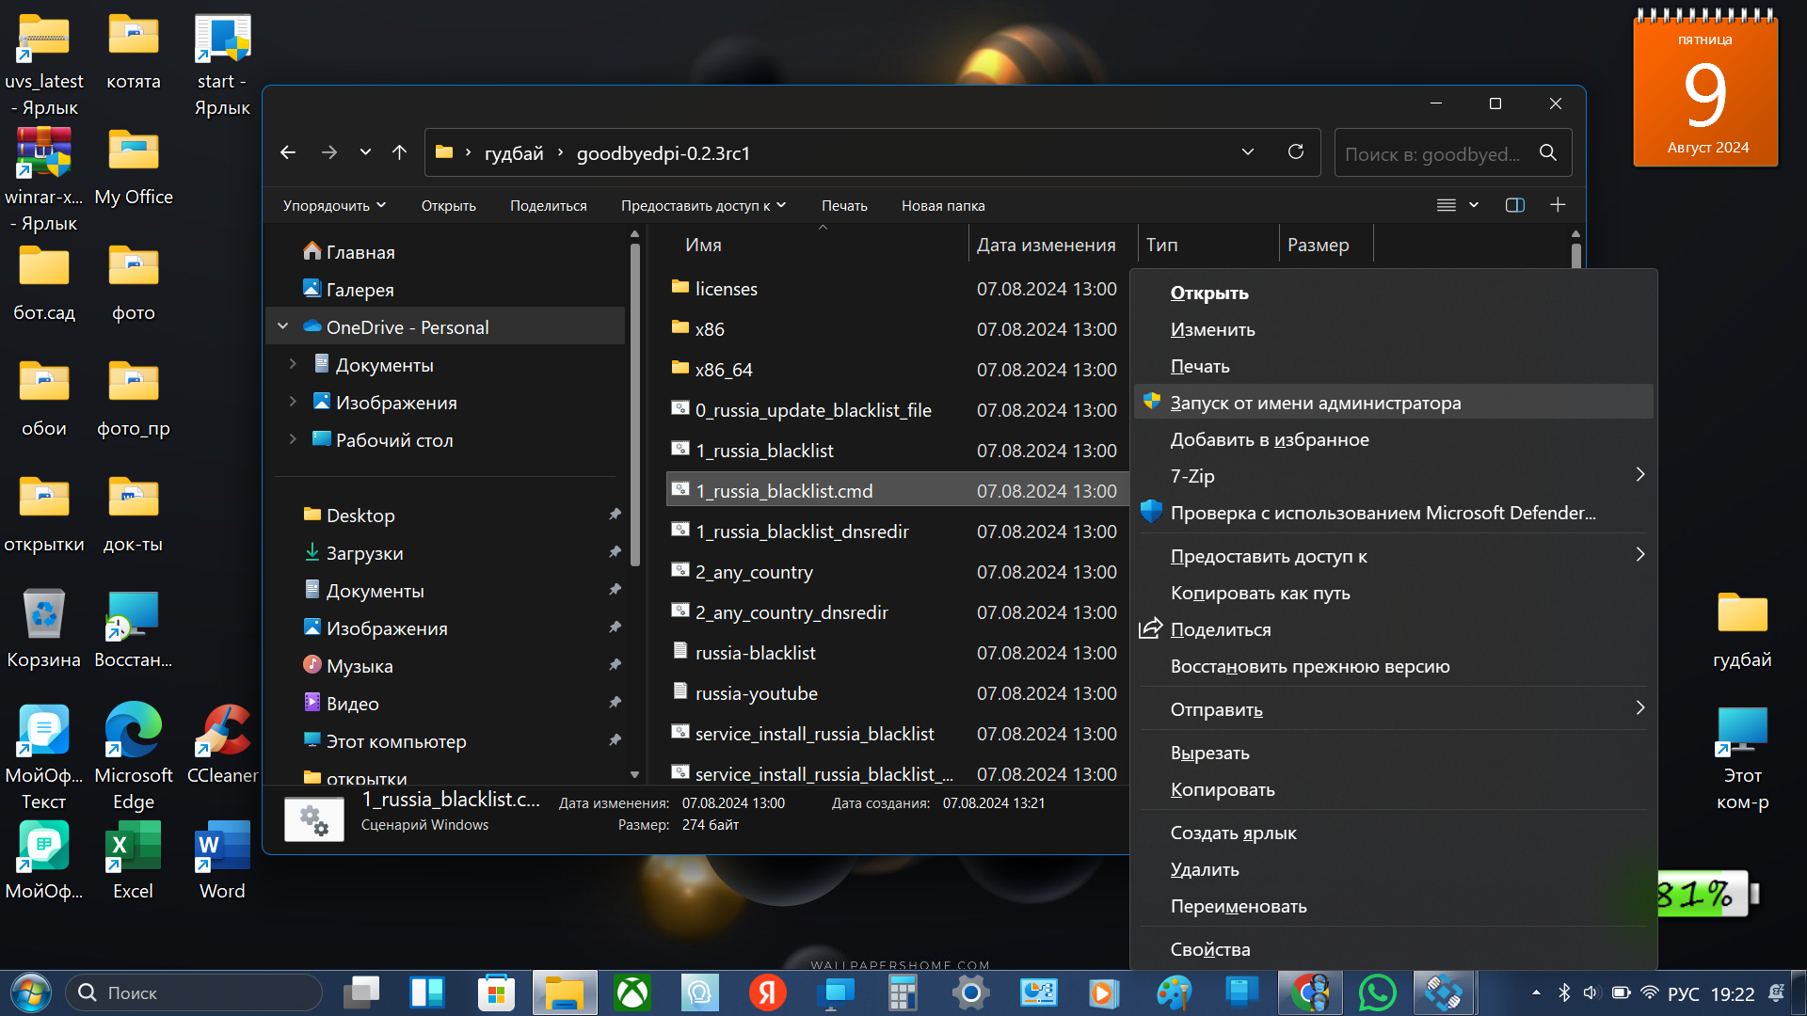Scan with Microsoft Defender menu entry

[x=1394, y=513]
